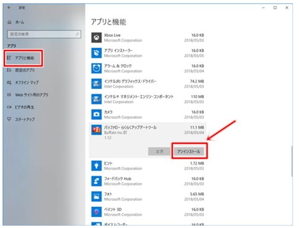Click the フォト app icon
Image resolution: width=299 pixels, height=228 pixels.
(96, 196)
